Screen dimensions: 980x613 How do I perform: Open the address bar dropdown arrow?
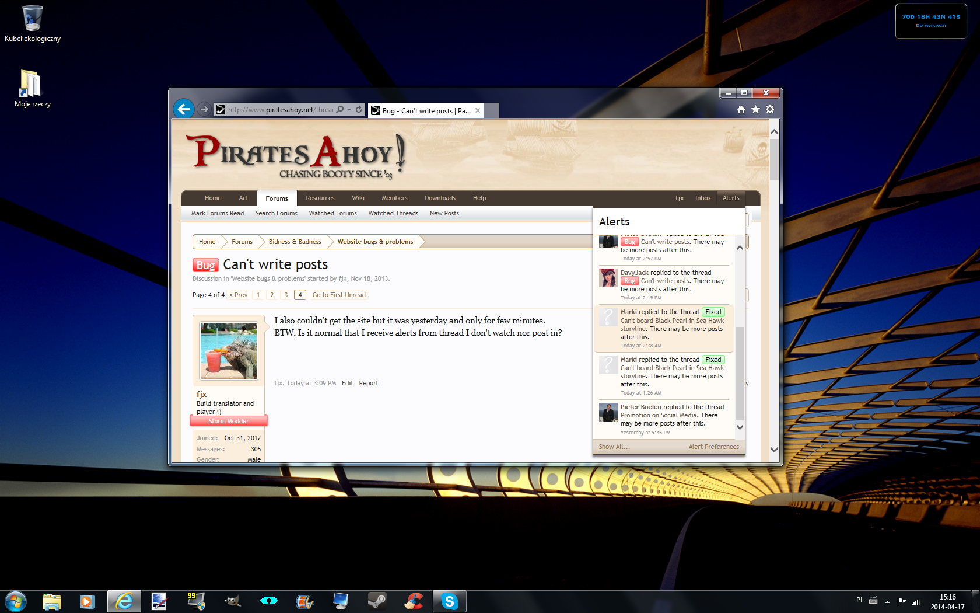click(x=349, y=109)
